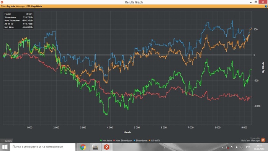Click the '1 000' hands axis label
Screen dimensions: 268x151
[29, 128]
